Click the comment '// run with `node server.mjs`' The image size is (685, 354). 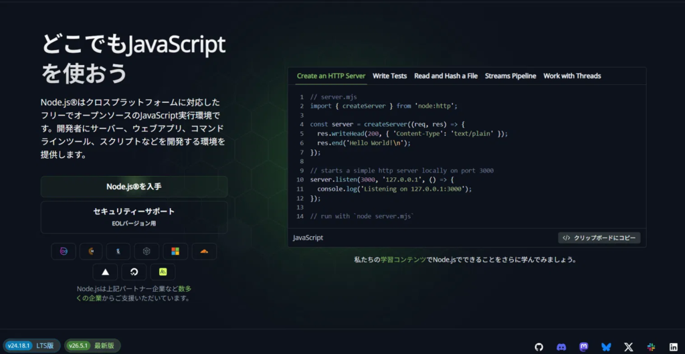point(362,216)
